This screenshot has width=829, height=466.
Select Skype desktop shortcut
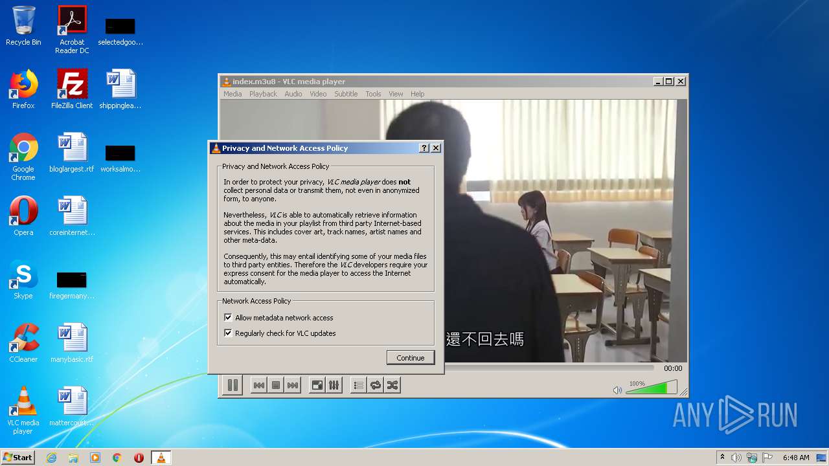coord(23,280)
